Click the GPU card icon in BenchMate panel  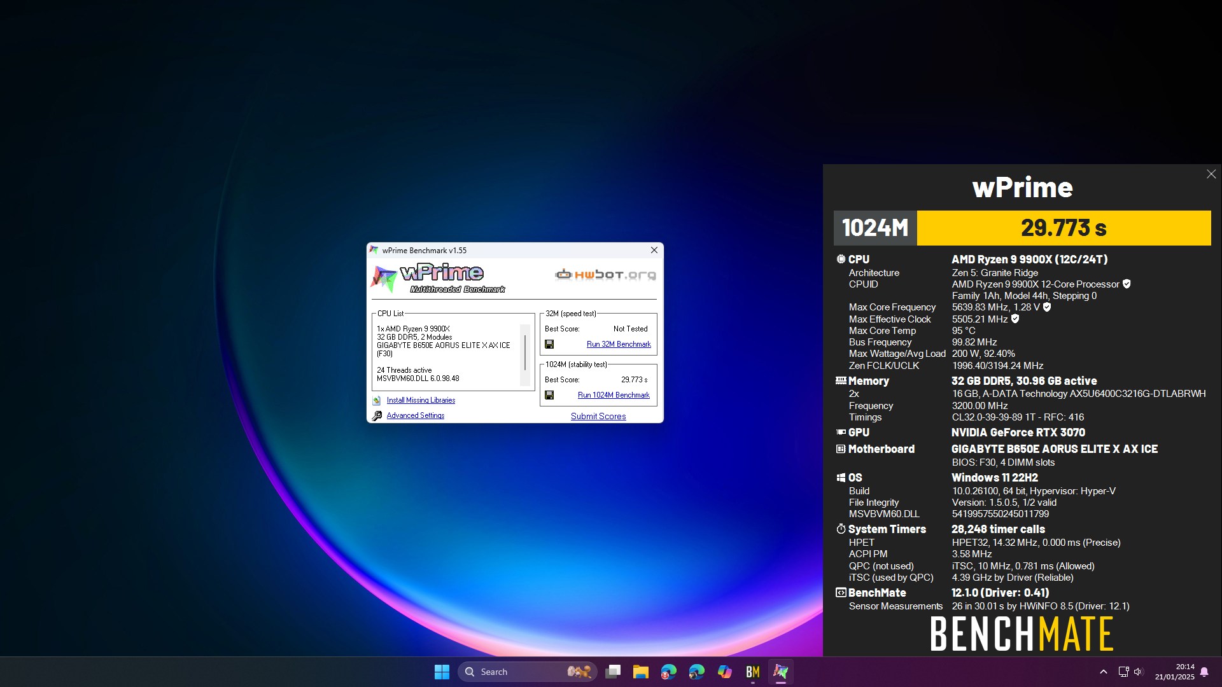point(841,432)
